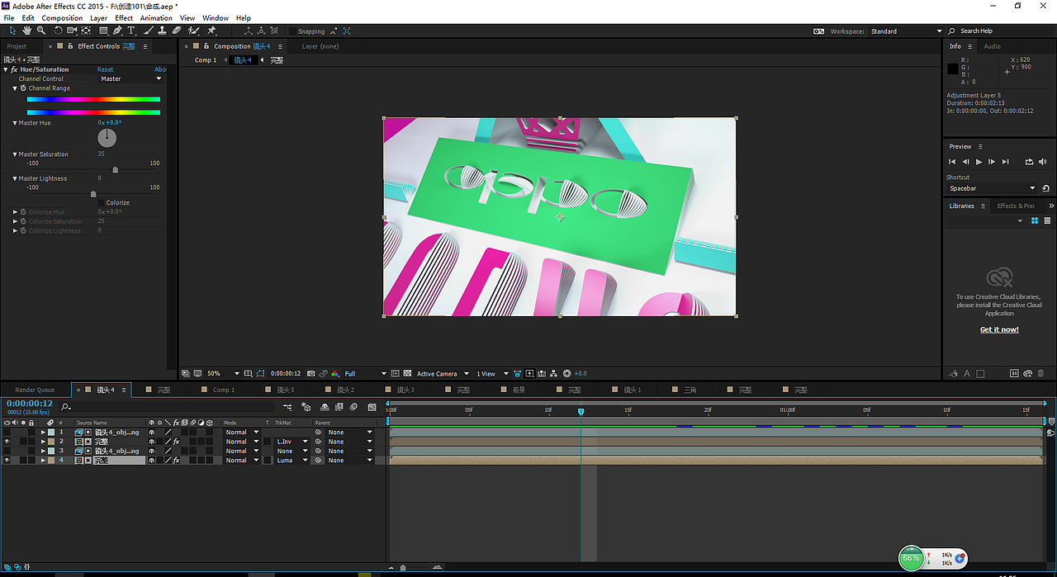
Task: Switch to the Project panel tab
Action: tap(17, 46)
